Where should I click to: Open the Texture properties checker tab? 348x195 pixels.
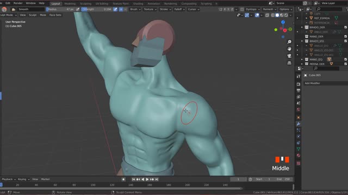[x=299, y=164]
